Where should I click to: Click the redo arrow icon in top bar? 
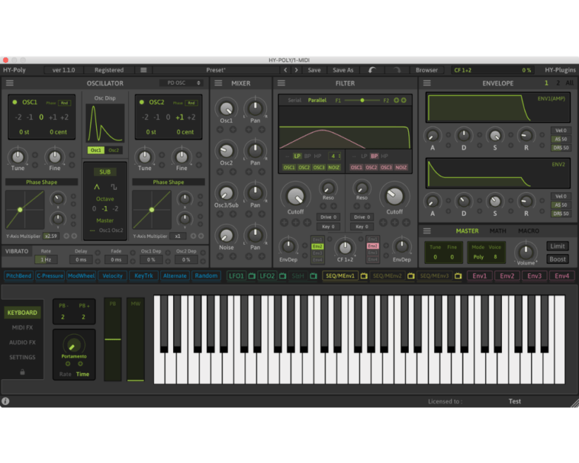click(397, 71)
